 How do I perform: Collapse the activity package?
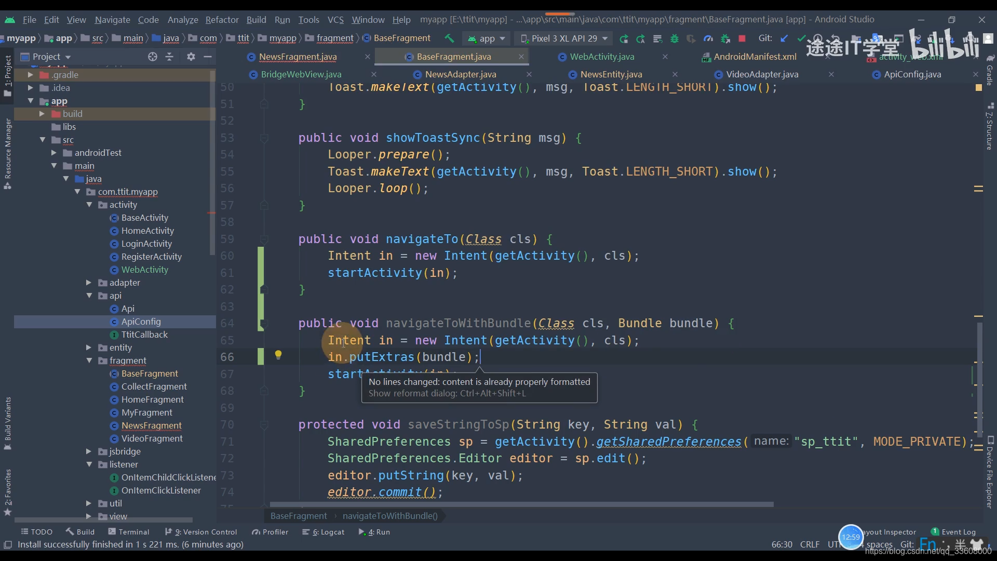(89, 205)
